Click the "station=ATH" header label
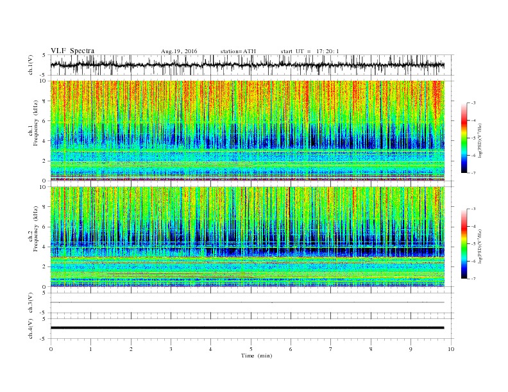Screen dimensions: 508x392 click(238, 51)
